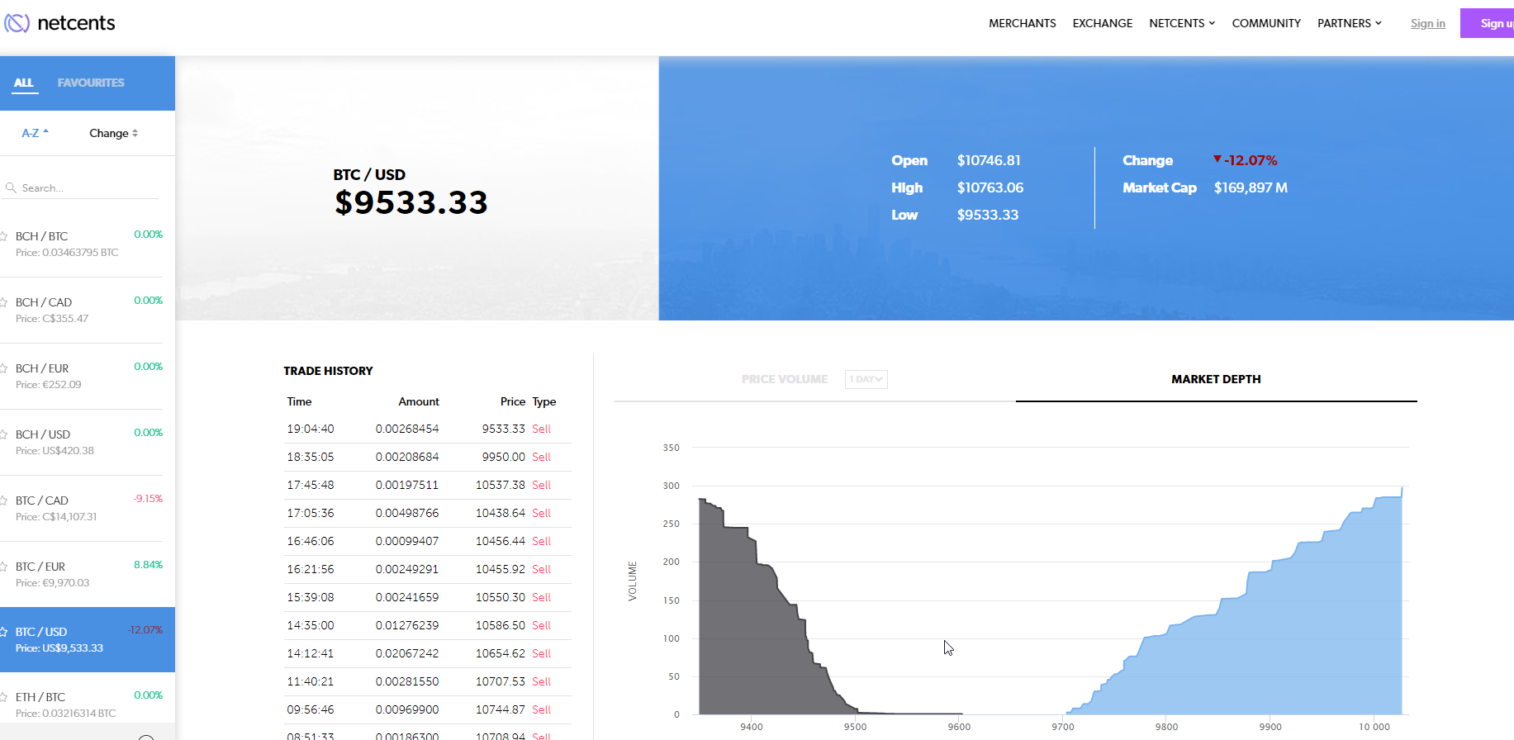
Task: Click the Time column header
Action: 299,401
